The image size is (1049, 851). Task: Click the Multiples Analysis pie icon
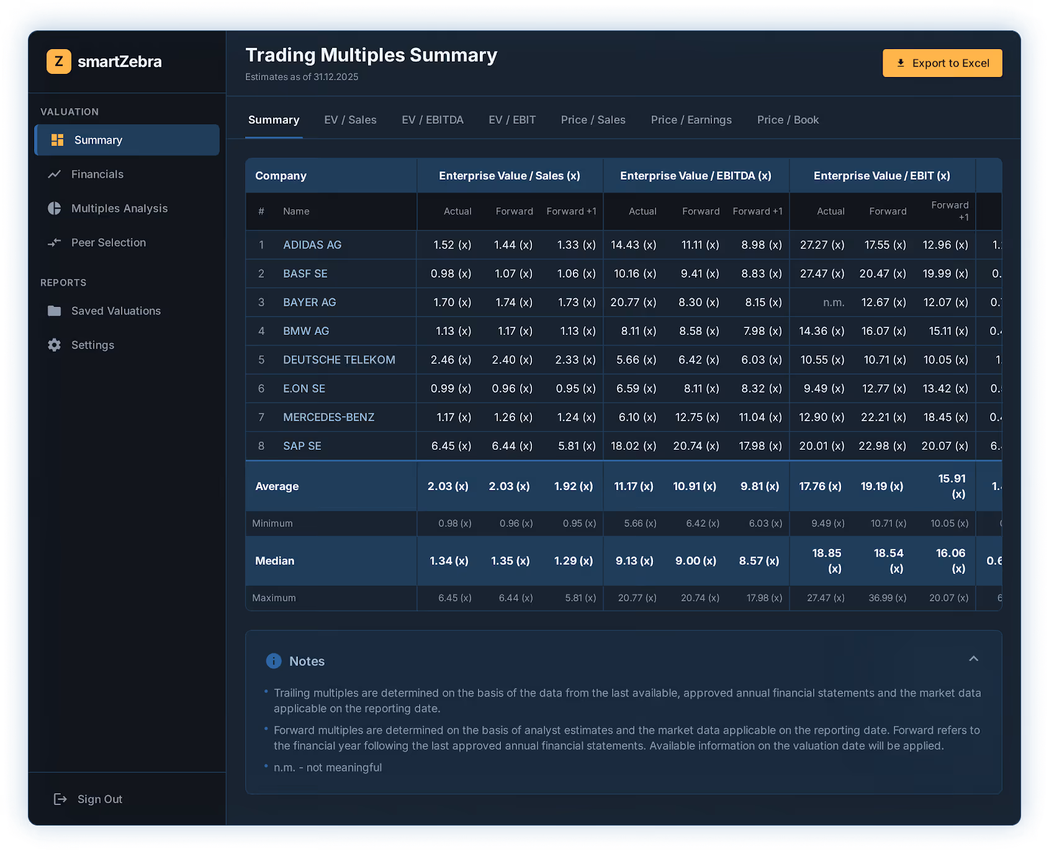[55, 209]
